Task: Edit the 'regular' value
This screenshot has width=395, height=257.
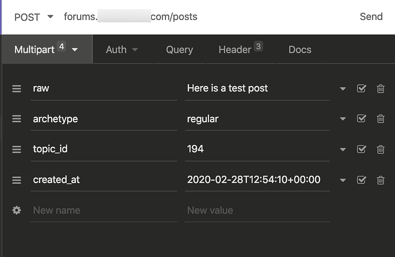Action: [257, 119]
